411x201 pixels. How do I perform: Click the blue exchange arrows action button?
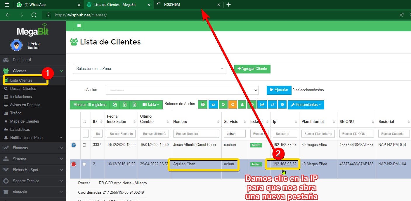pos(272,104)
